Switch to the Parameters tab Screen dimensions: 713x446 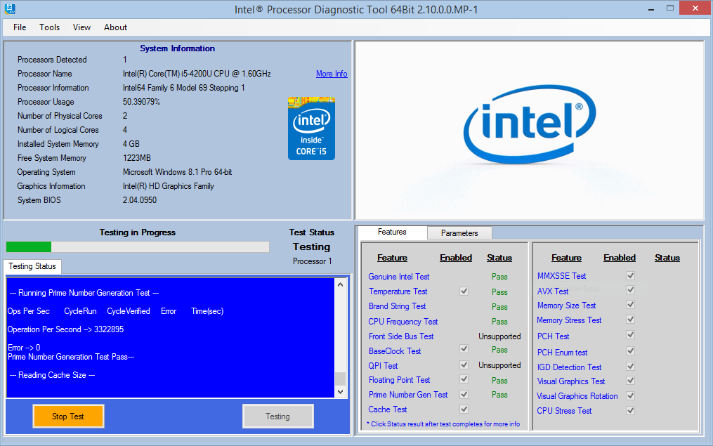(459, 232)
